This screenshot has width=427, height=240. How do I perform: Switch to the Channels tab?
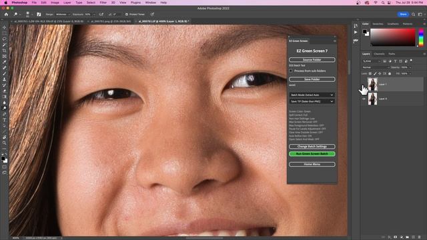point(379,54)
